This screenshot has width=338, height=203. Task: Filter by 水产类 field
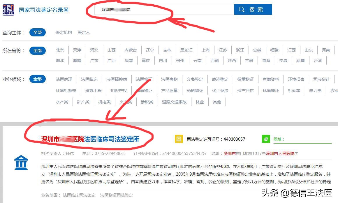coord(62,102)
